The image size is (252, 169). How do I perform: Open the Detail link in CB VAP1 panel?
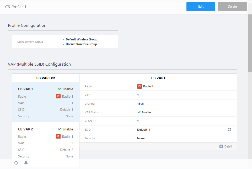pyautogui.click(x=228, y=146)
